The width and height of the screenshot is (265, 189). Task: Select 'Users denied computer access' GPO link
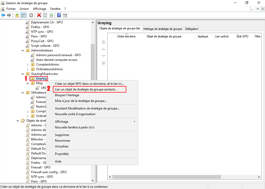point(57,60)
